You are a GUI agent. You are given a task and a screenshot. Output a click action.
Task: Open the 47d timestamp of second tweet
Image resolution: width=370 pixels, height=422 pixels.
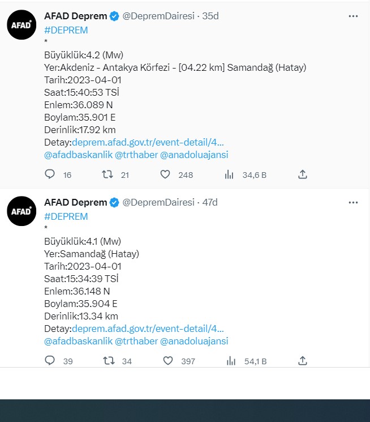210,202
